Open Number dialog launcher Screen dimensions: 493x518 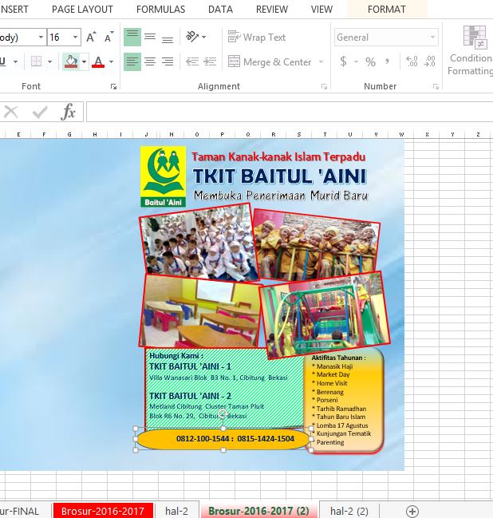(436, 86)
